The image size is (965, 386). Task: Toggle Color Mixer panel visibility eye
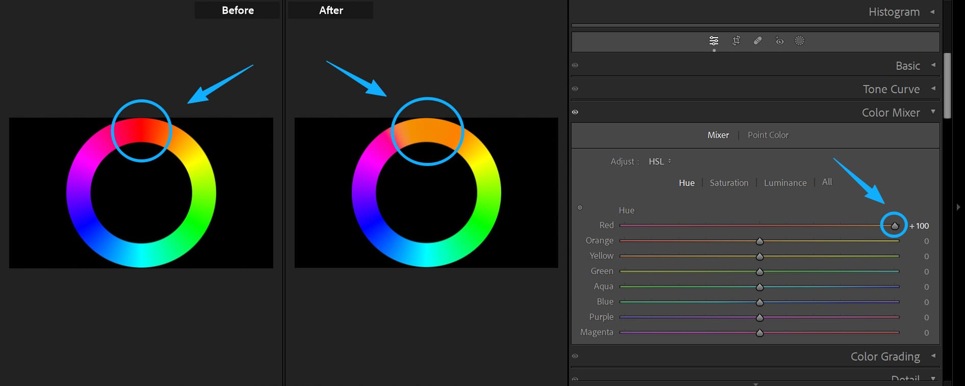pyautogui.click(x=575, y=112)
